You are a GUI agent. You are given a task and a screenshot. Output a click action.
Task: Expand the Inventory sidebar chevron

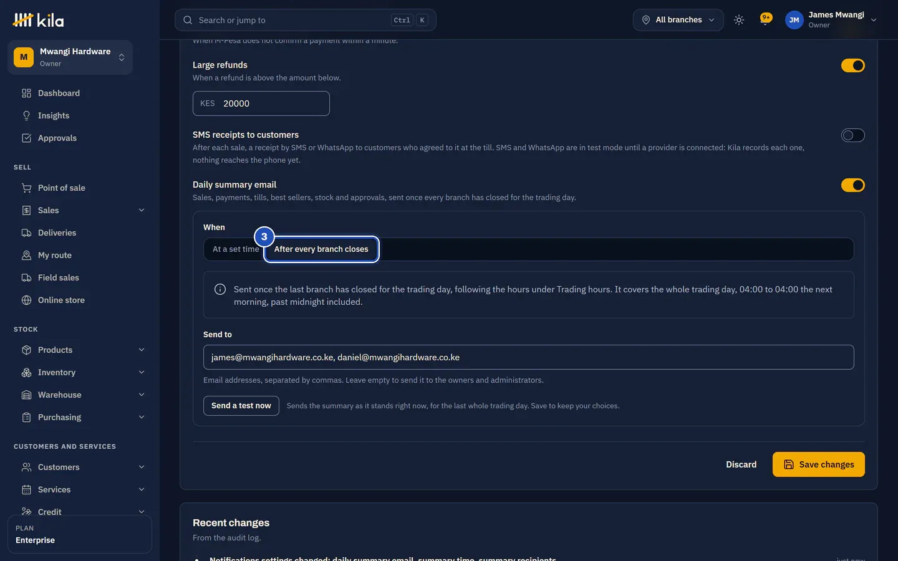(142, 372)
